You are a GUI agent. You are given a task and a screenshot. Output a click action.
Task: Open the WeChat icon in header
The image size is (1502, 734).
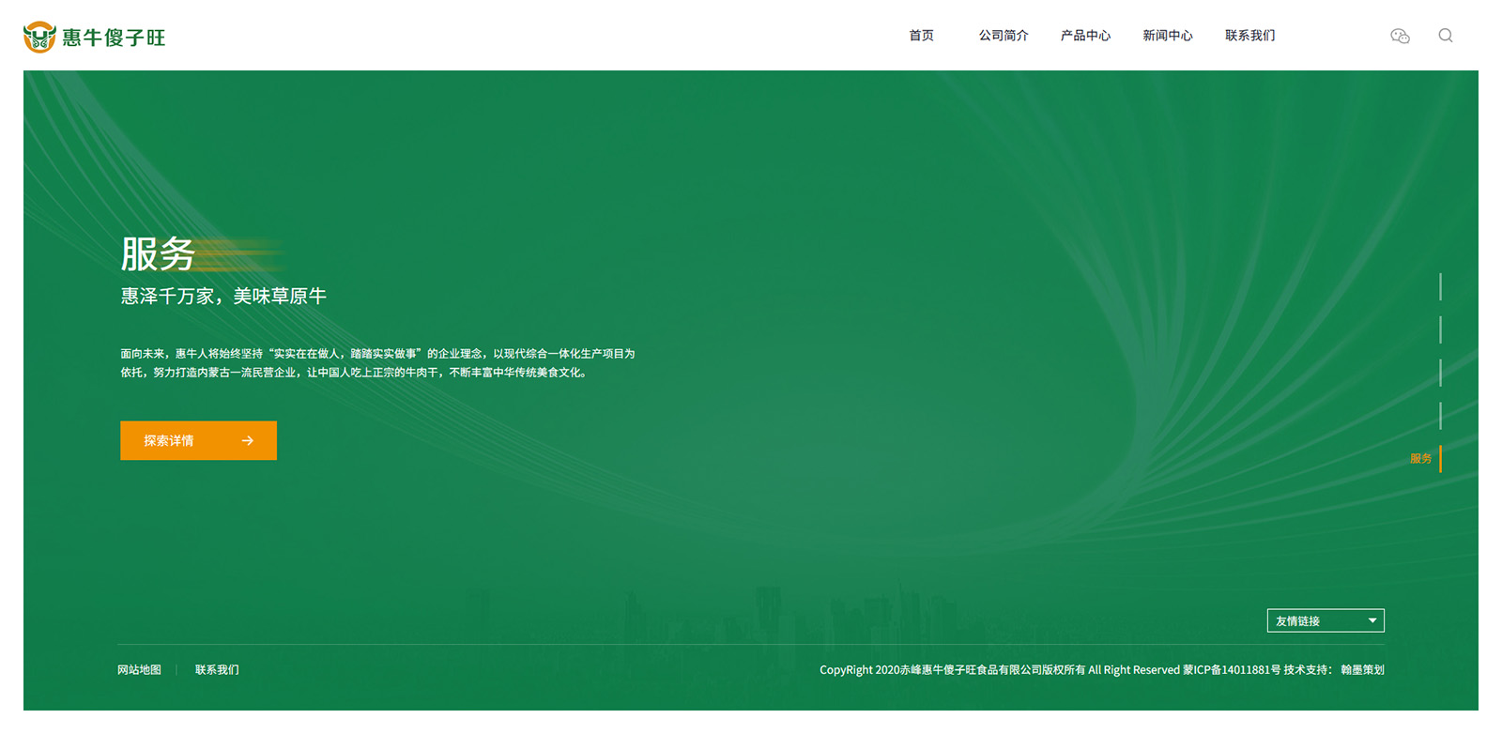point(1400,36)
